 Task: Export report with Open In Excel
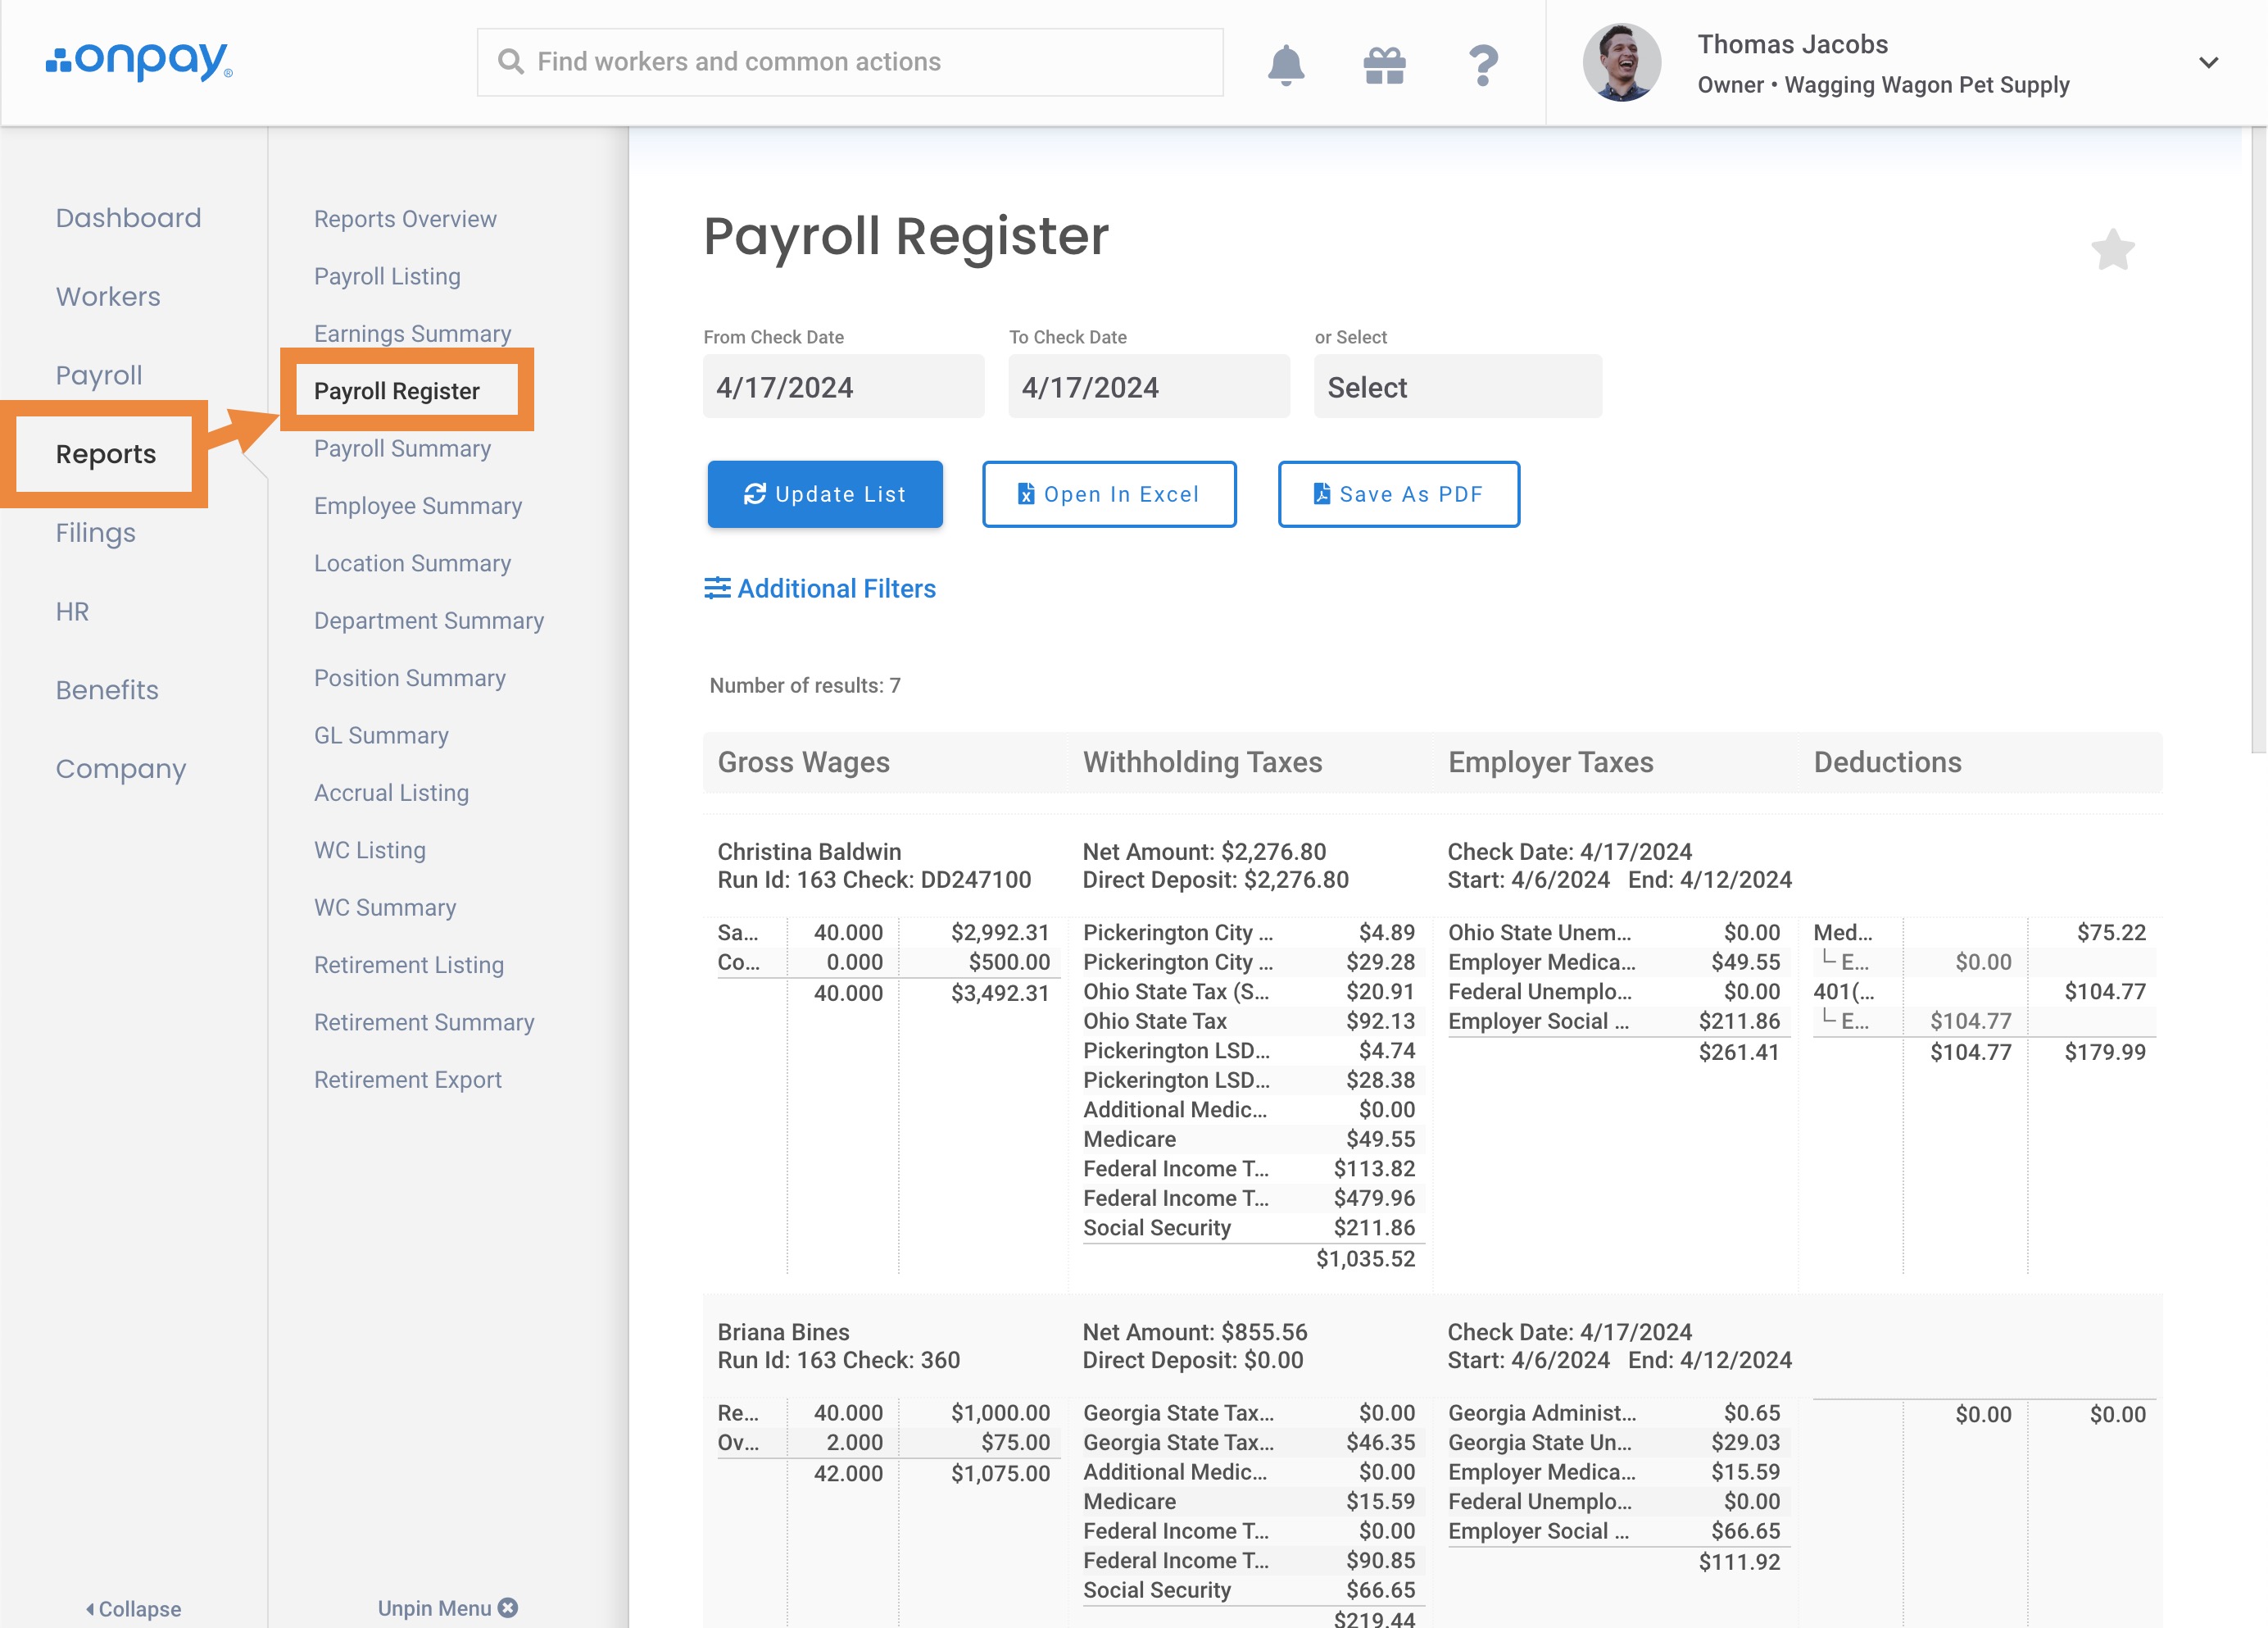[1109, 493]
